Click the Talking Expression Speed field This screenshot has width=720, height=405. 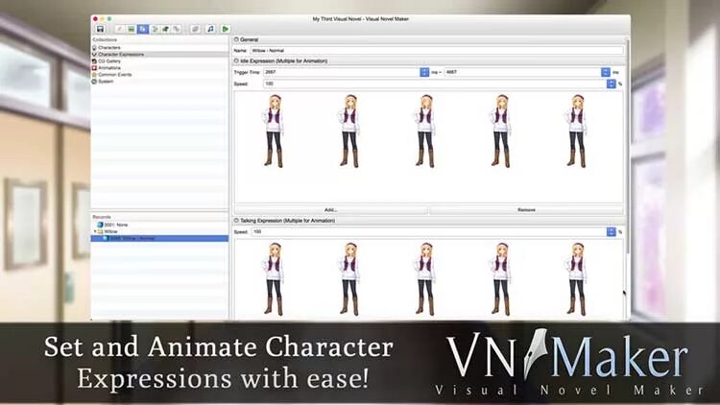click(429, 232)
